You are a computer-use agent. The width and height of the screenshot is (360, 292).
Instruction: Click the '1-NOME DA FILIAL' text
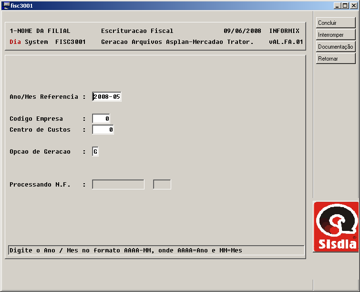point(40,31)
